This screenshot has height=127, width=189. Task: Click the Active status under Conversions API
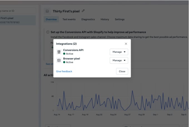point(68,54)
